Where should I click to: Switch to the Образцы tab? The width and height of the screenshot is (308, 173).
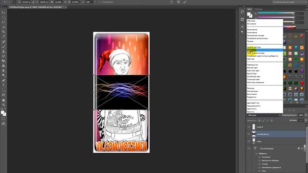pyautogui.click(x=258, y=9)
